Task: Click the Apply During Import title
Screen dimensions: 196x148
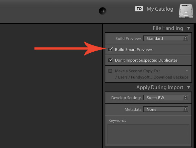Action: 160,87
